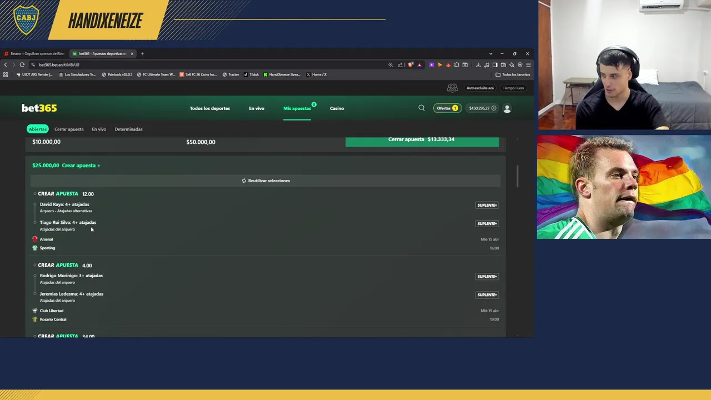Screen dimensions: 711x400
Task: Open HandiXeneize Stream bookmark
Action: point(282,74)
